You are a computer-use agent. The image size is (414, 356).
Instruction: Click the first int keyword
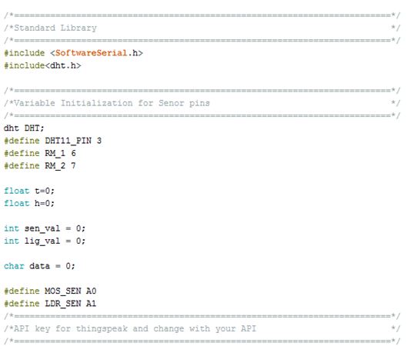(x=12, y=228)
